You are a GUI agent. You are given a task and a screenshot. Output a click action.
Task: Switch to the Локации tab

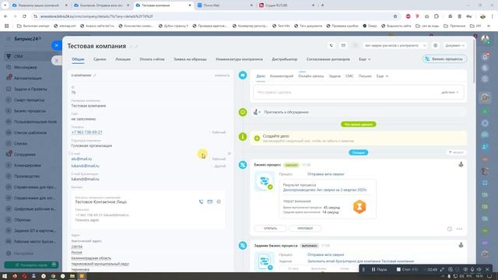123,59
